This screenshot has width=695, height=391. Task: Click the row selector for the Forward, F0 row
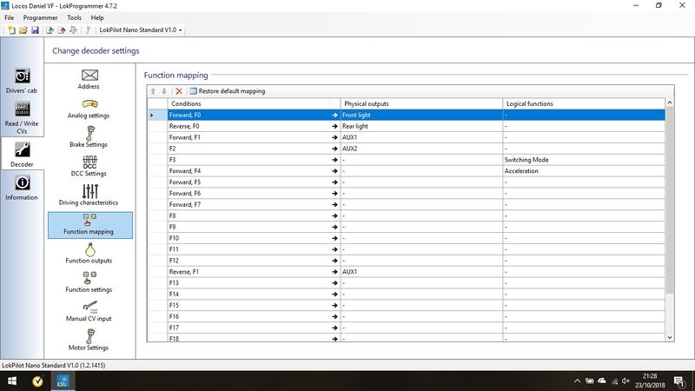point(157,115)
